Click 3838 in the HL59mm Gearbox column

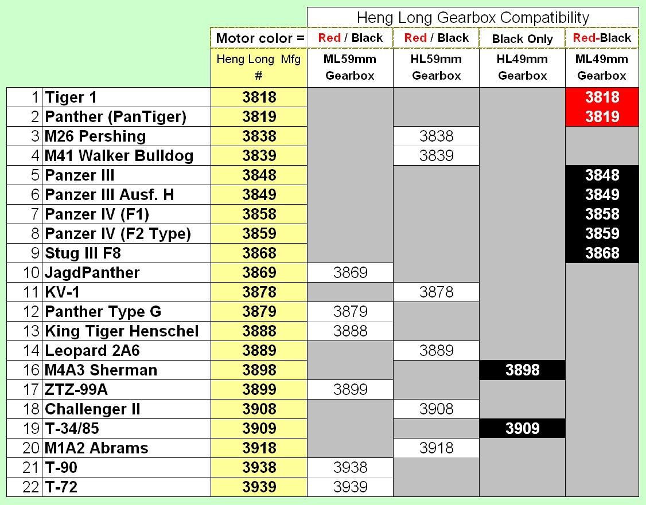pos(436,136)
